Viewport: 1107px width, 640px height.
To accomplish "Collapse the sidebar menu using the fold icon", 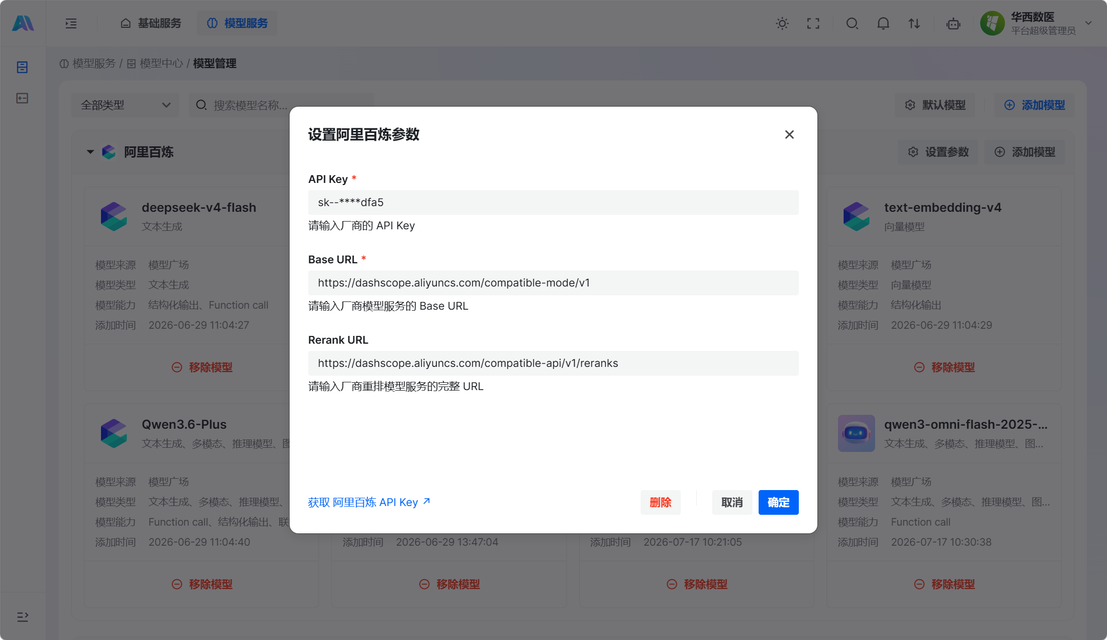I will (x=71, y=23).
